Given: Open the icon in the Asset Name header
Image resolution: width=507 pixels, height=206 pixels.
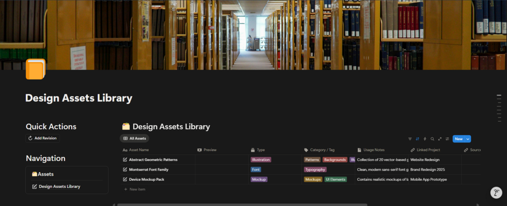Looking at the screenshot, I should coord(125,150).
